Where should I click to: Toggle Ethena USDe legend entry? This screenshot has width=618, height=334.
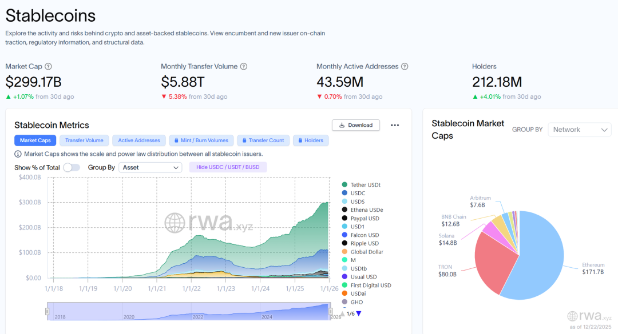point(366,210)
